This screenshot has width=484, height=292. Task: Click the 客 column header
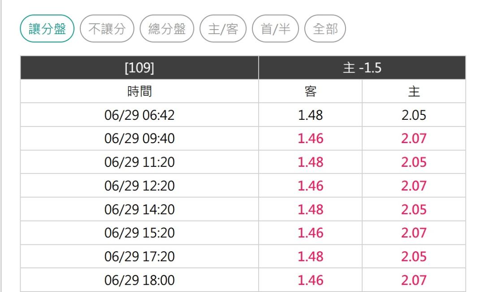click(310, 91)
